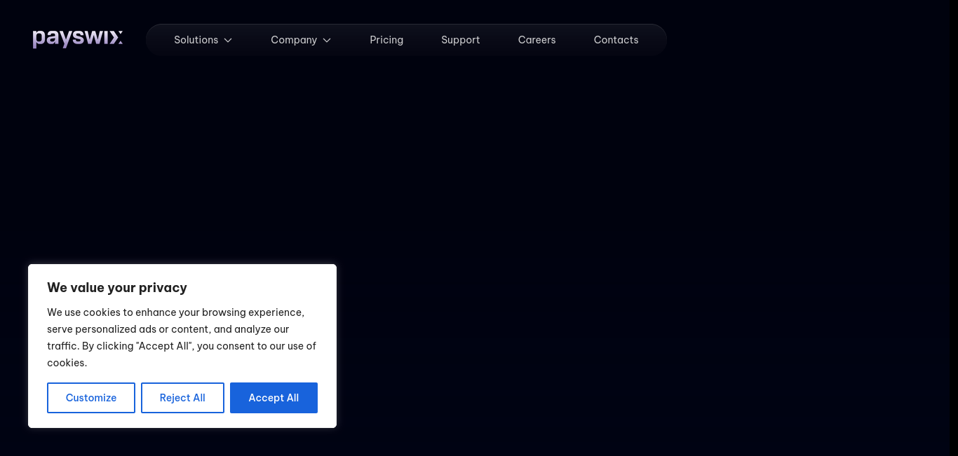The image size is (958, 456).
Task: Click the payswix logo
Action: pos(78,39)
